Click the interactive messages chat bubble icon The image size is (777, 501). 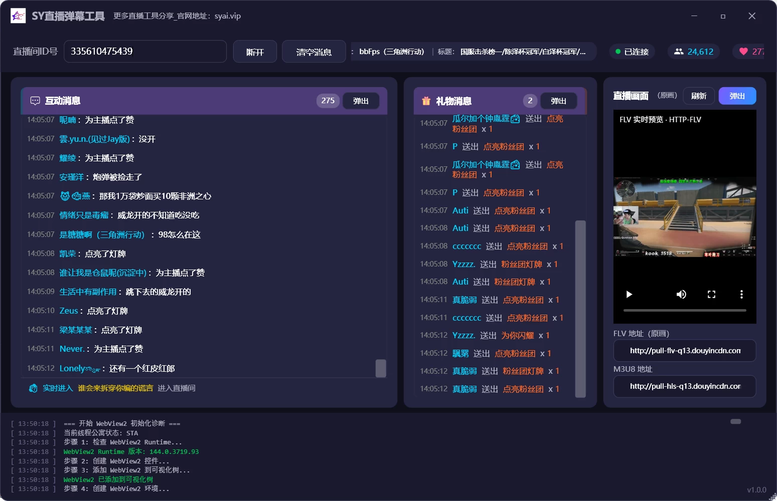35,101
